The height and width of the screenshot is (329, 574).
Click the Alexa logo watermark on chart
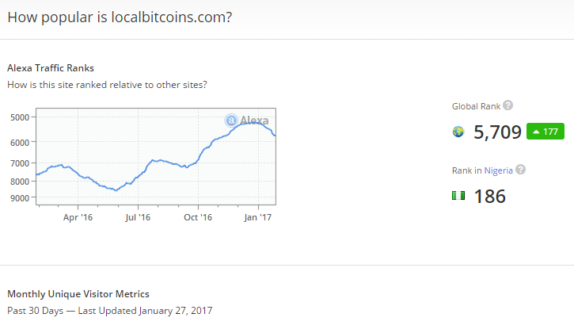click(x=246, y=121)
